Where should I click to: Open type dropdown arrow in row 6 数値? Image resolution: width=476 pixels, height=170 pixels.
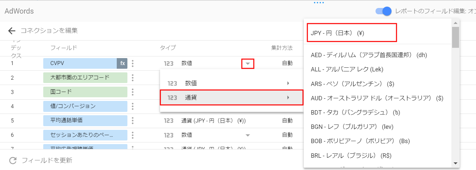[x=247, y=135]
